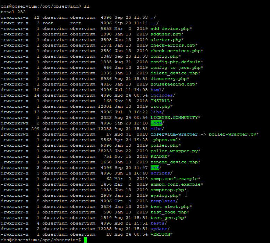Select check-errors.php in the listing
This screenshot has height=243, width=270.
coord(173,45)
